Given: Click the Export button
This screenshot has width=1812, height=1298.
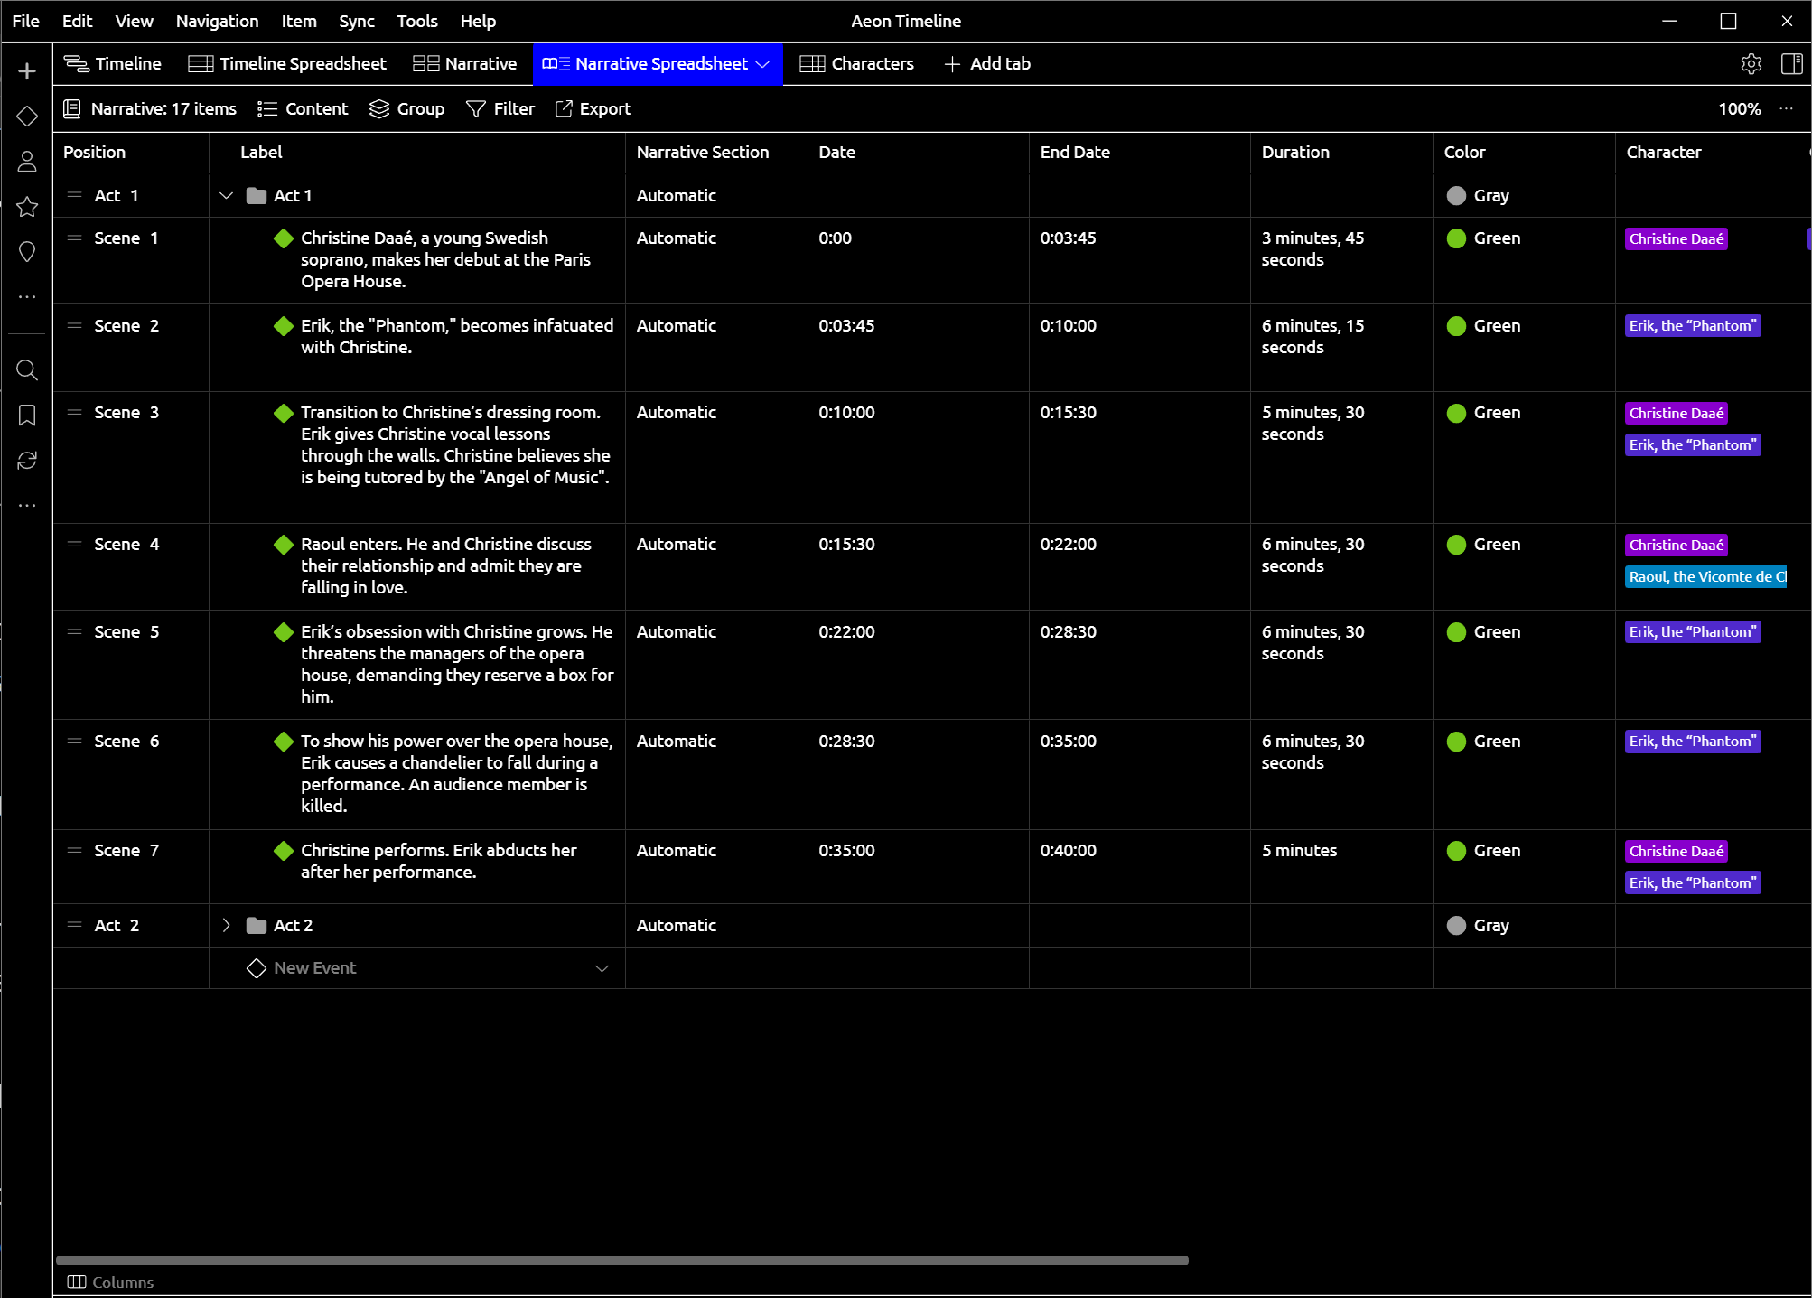Looking at the screenshot, I should pyautogui.click(x=593, y=109).
